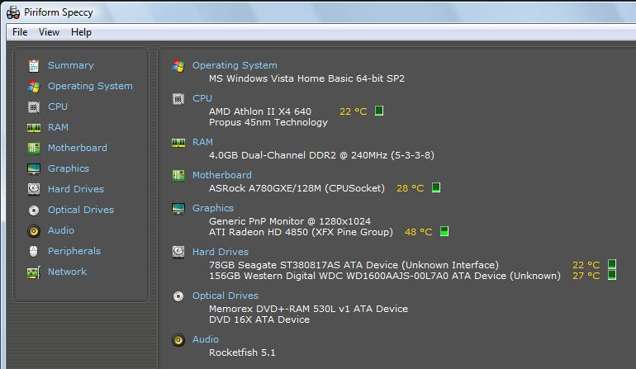Click the Graphics monitor icon in sidebar
Screen dimensions: 636x369
click(x=34, y=168)
